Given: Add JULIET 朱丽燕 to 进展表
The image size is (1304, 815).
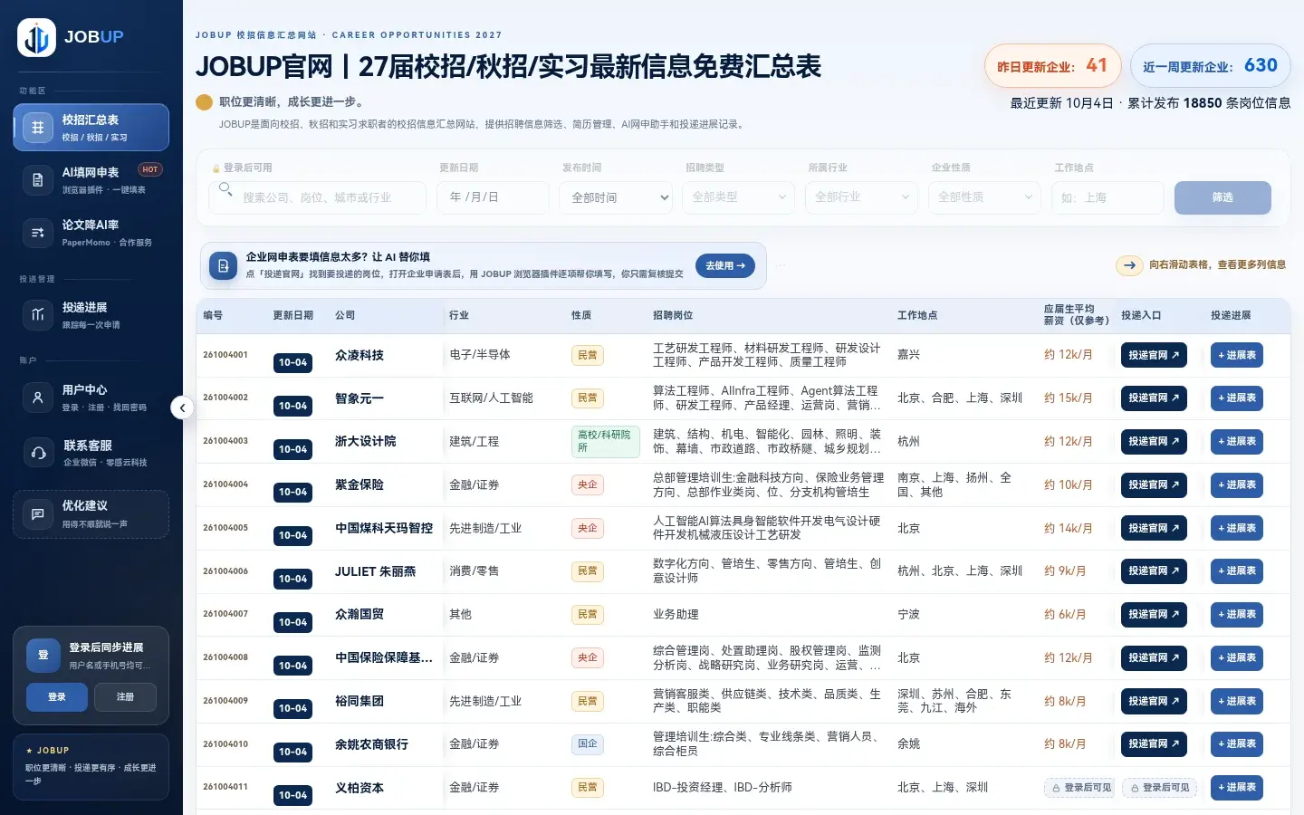Looking at the screenshot, I should click(1237, 570).
